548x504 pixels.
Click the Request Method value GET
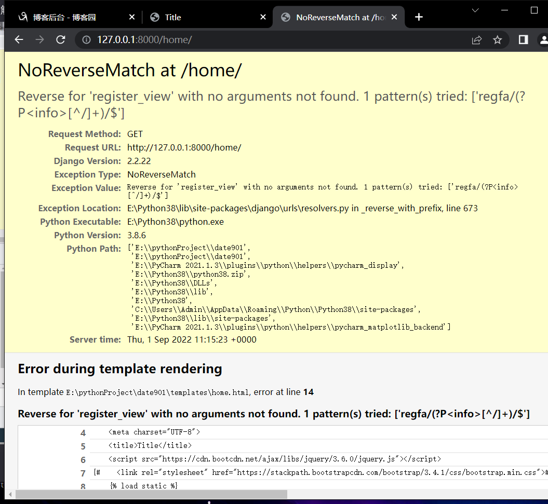[x=135, y=134]
